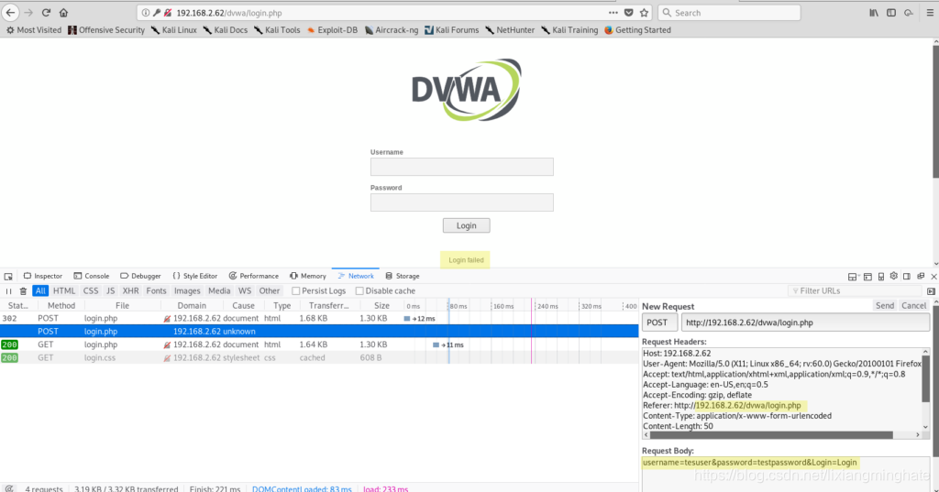
Task: Show site information icon in address bar
Action: tap(146, 13)
